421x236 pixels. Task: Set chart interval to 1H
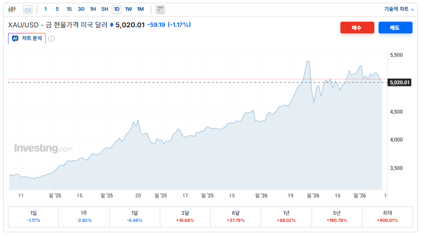(x=93, y=9)
